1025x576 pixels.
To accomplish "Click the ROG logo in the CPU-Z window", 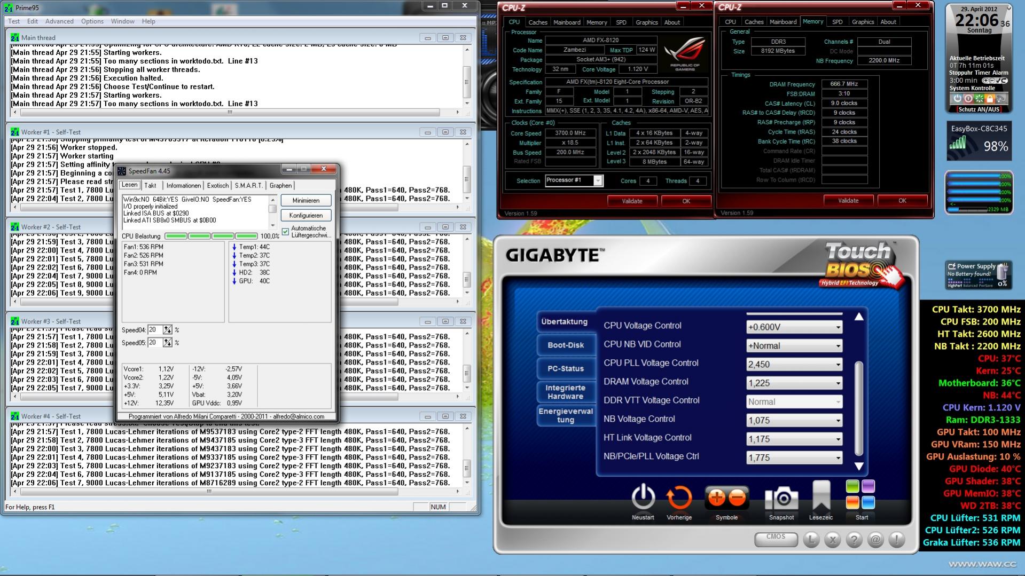I will click(x=685, y=55).
